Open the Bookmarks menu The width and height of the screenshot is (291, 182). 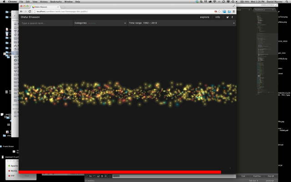(x=56, y=1)
